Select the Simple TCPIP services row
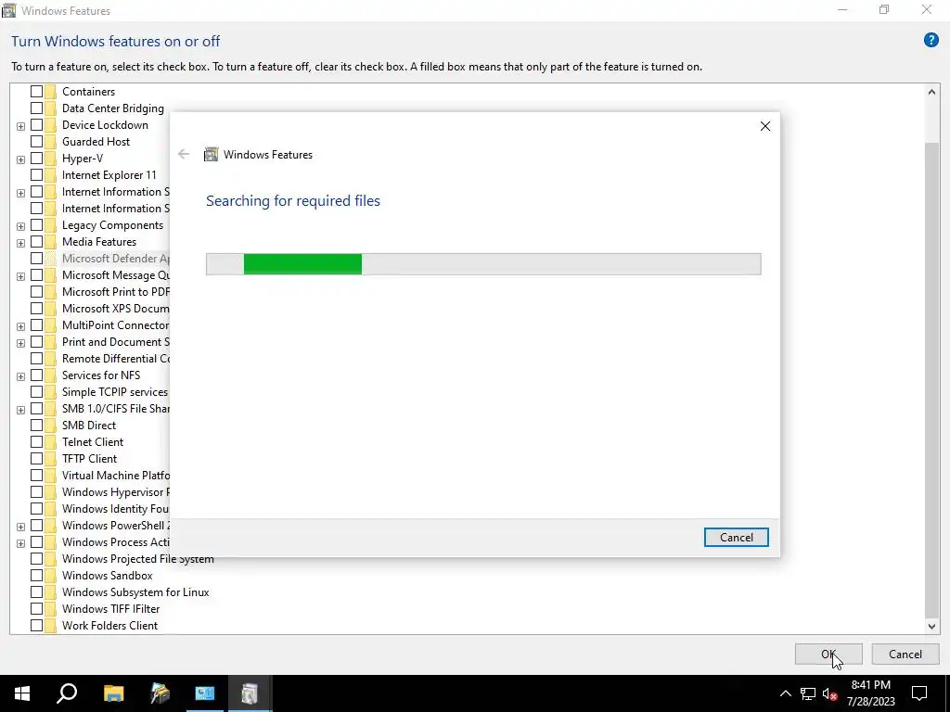This screenshot has width=950, height=712. click(x=114, y=392)
